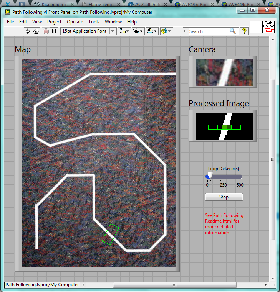
Task: Click the Processed Image display
Action: click(224, 126)
